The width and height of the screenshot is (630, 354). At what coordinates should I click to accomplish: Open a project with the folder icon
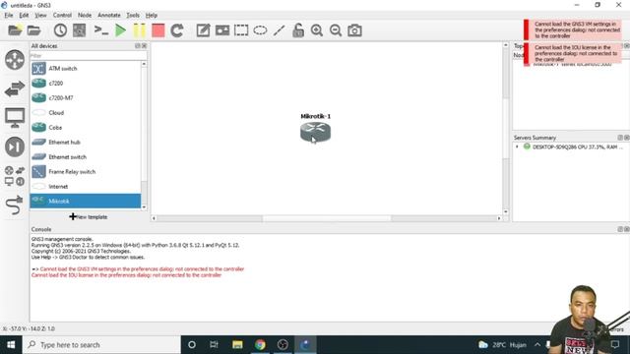[34, 30]
